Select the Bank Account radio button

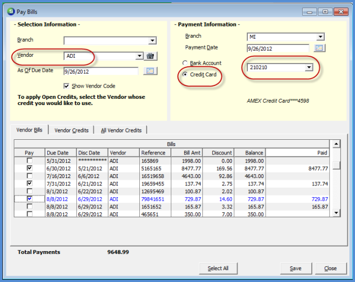tap(184, 63)
